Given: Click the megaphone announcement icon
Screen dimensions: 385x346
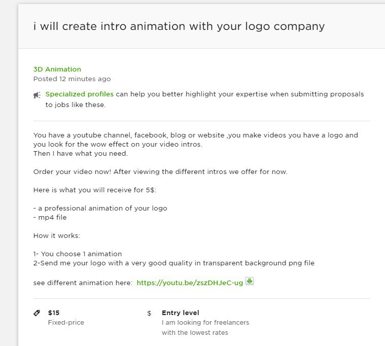Looking at the screenshot, I should [37, 95].
